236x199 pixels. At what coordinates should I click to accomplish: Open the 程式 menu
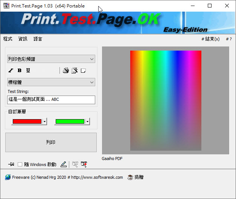click(8, 39)
